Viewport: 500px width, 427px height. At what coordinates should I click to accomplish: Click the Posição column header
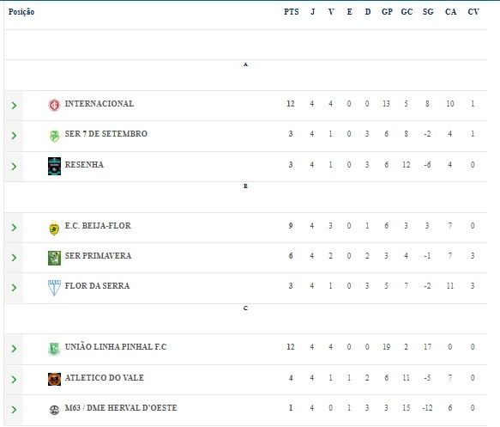[x=21, y=12]
